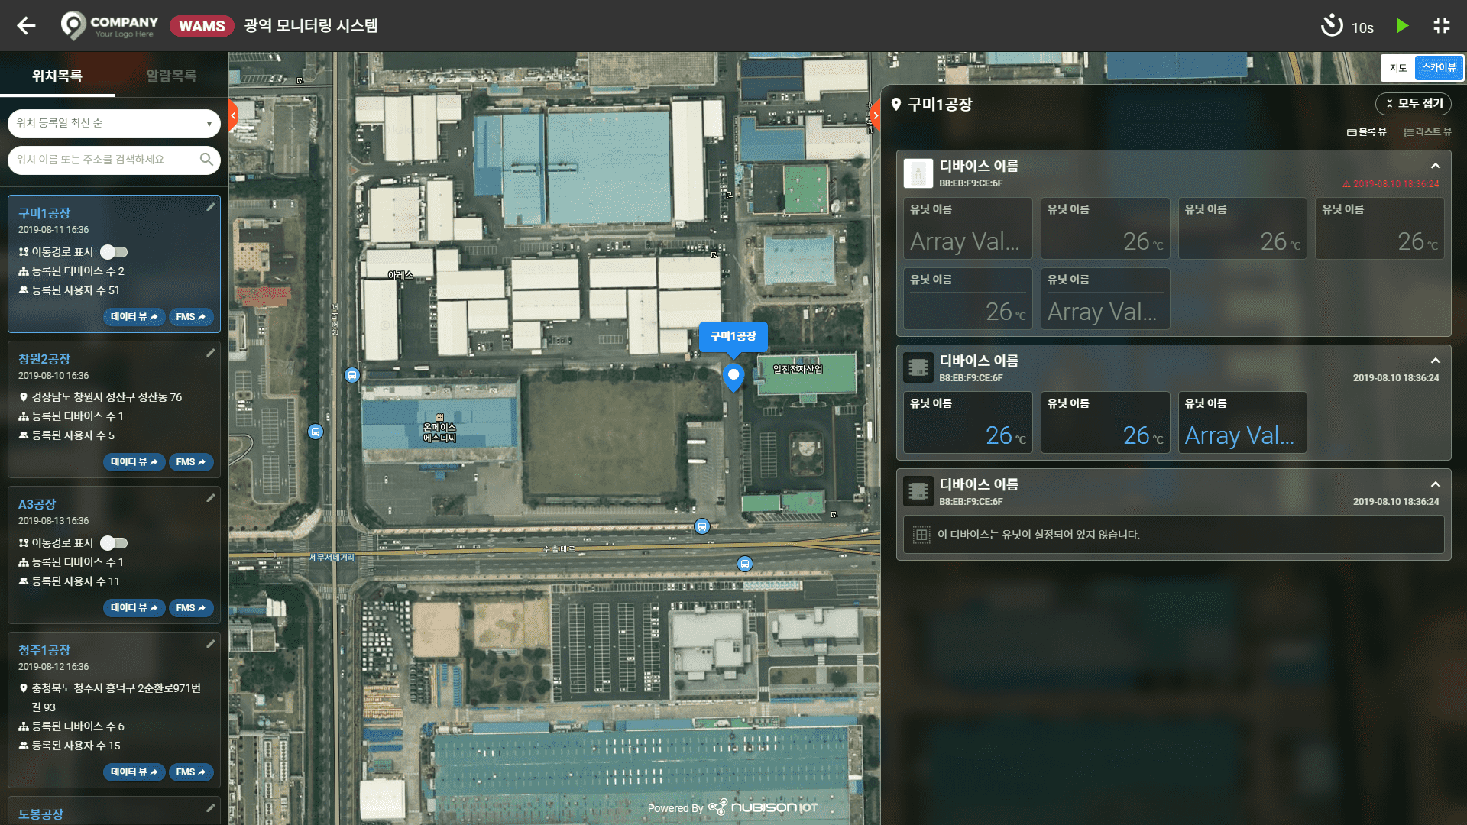The image size is (1467, 825).
Task: Click the first device's white thumbnail icon
Action: coord(918,173)
